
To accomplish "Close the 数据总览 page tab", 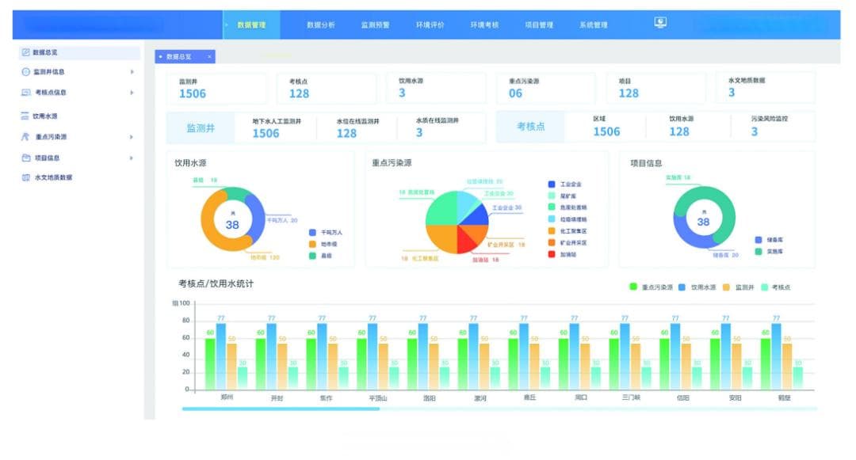I will (209, 57).
